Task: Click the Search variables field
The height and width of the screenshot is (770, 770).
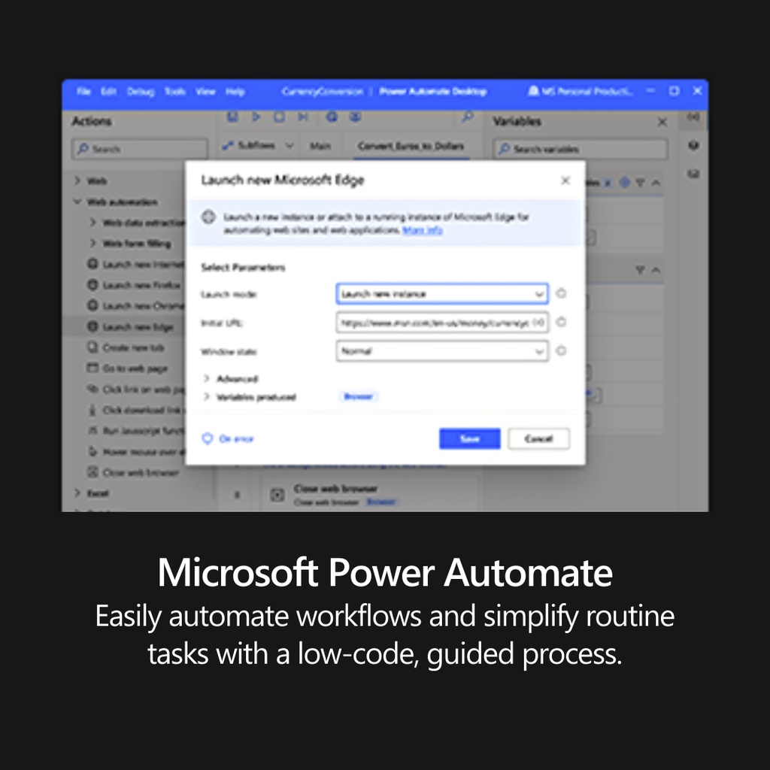Action: 581,149
